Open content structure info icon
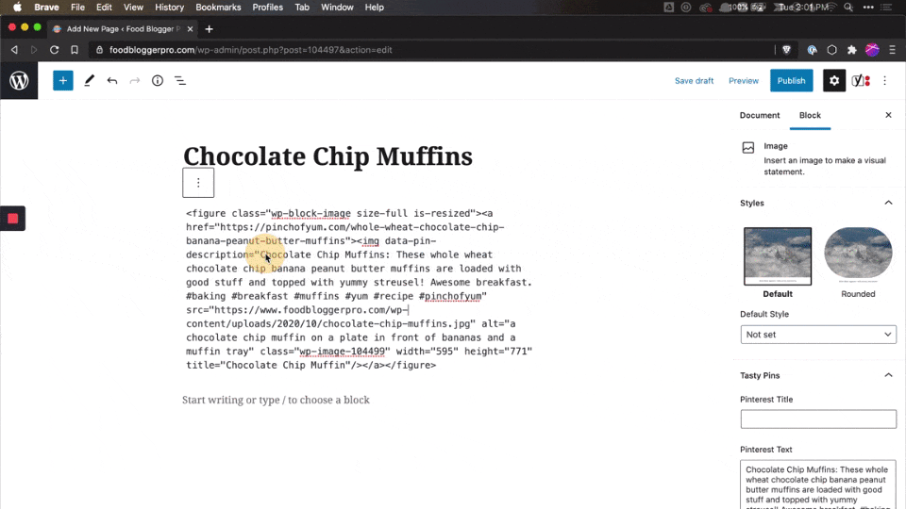Screen dimensions: 906x509 [158, 81]
